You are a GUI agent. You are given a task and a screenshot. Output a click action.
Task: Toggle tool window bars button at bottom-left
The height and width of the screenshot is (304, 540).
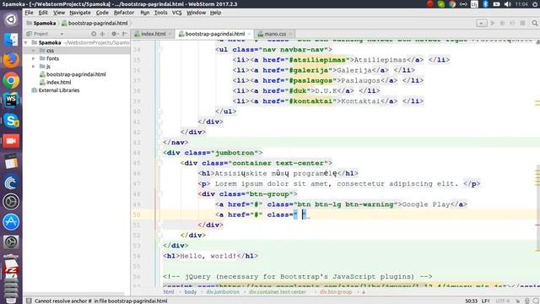(x=29, y=301)
